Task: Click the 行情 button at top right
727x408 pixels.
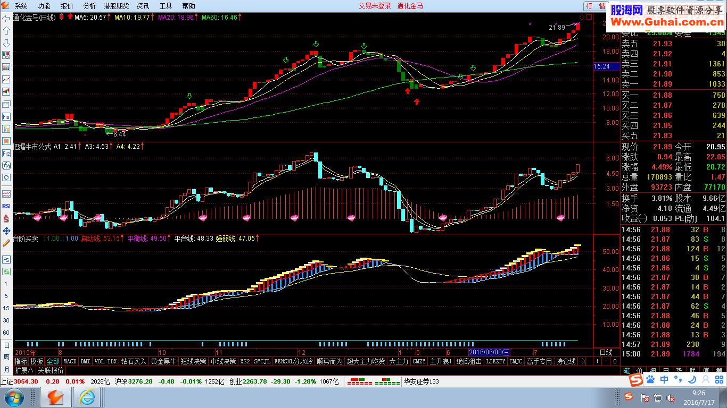Action: pos(596,6)
